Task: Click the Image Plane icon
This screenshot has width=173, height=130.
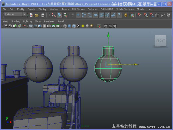Action: point(19,26)
